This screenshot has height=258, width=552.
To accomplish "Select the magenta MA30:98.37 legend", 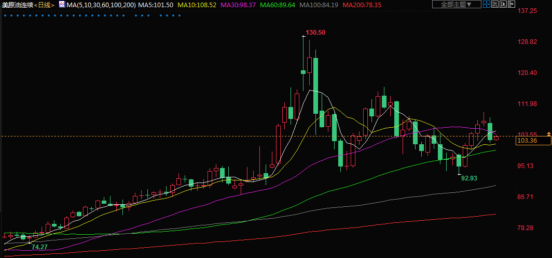I will [x=239, y=5].
